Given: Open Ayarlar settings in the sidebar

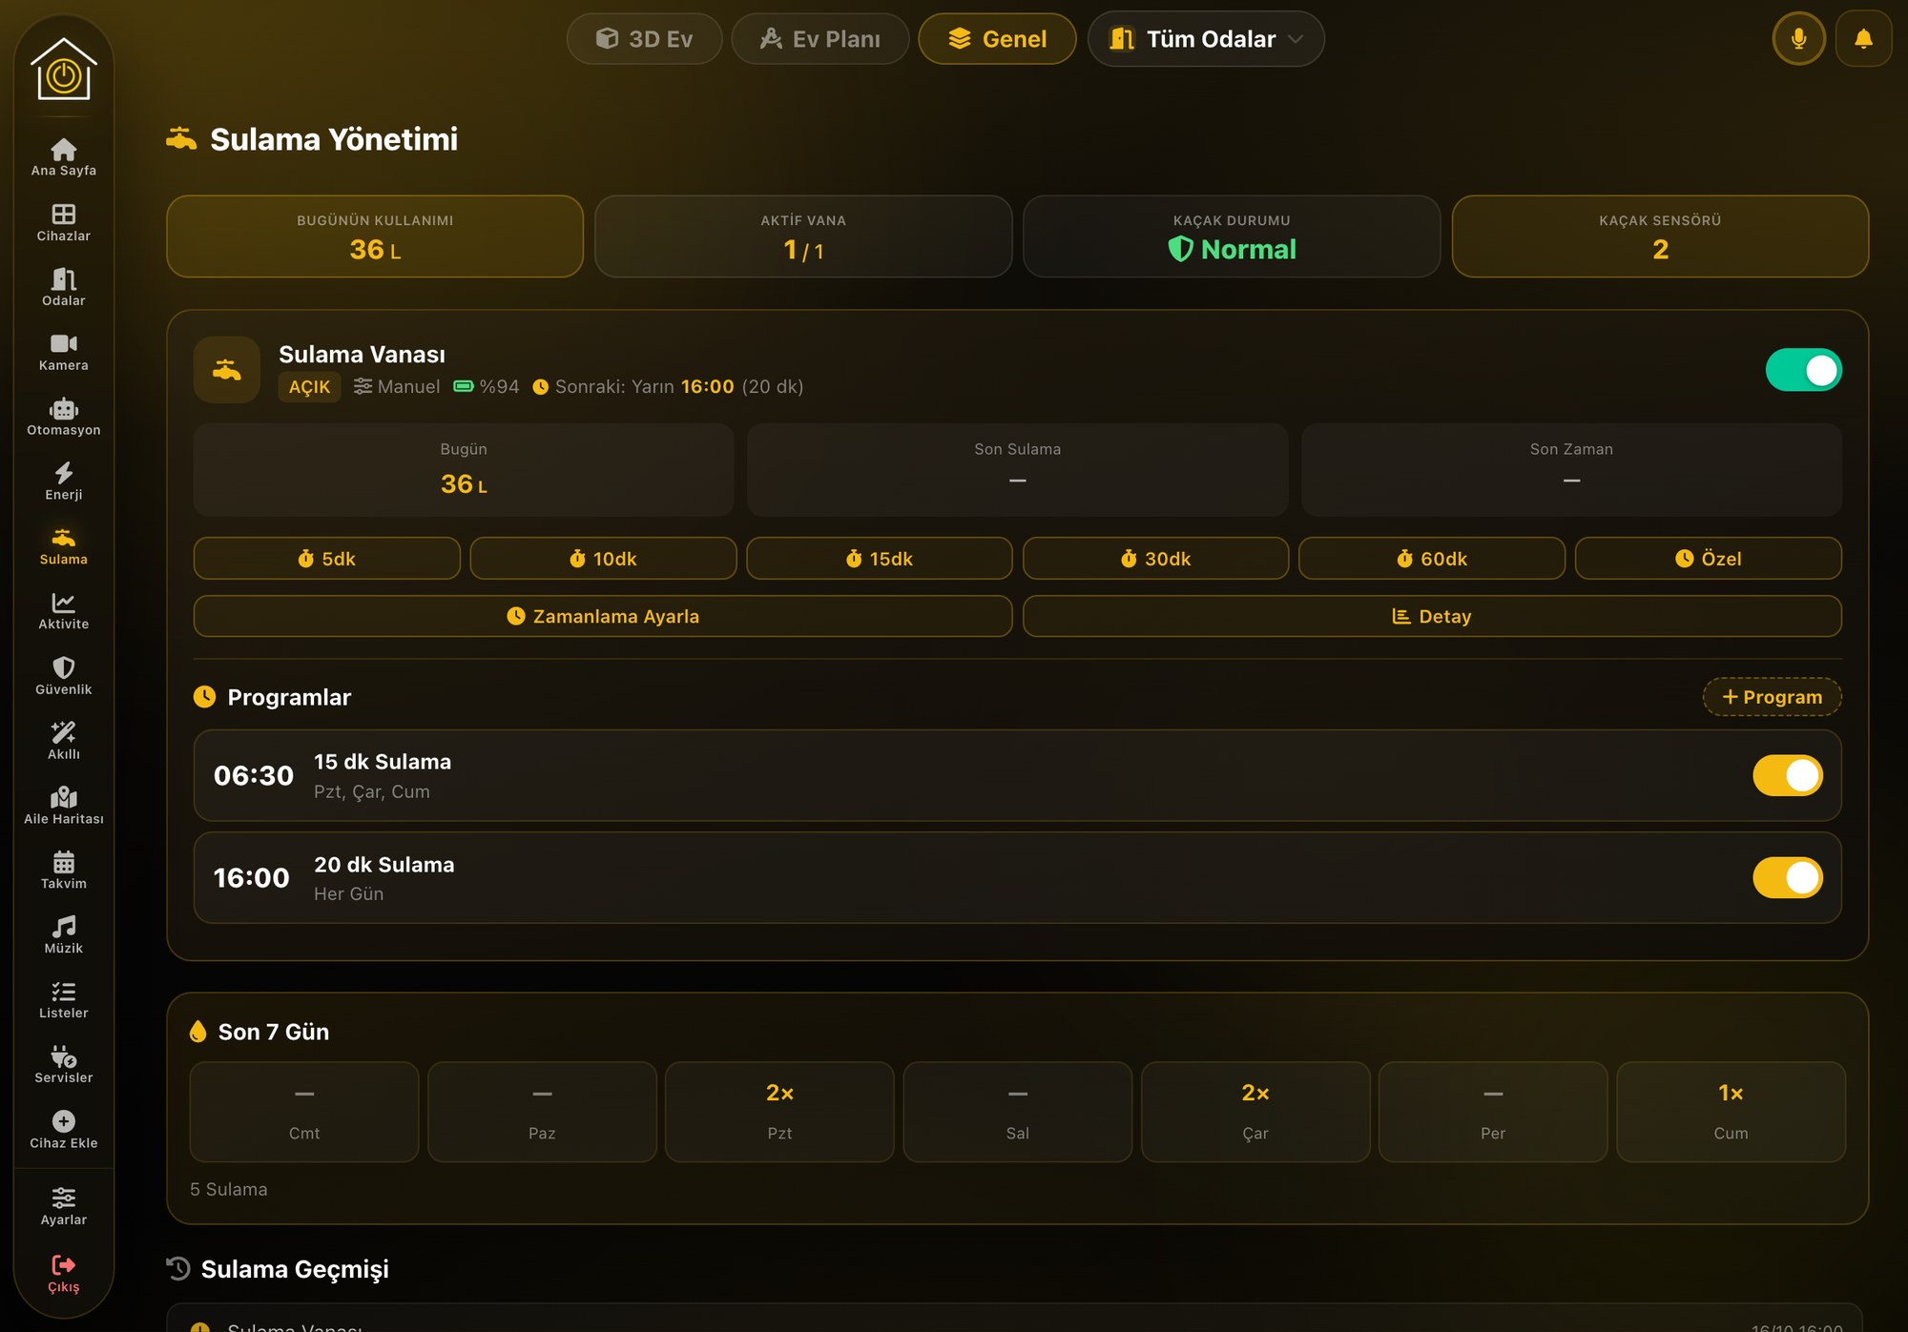Looking at the screenshot, I should coord(63,1207).
